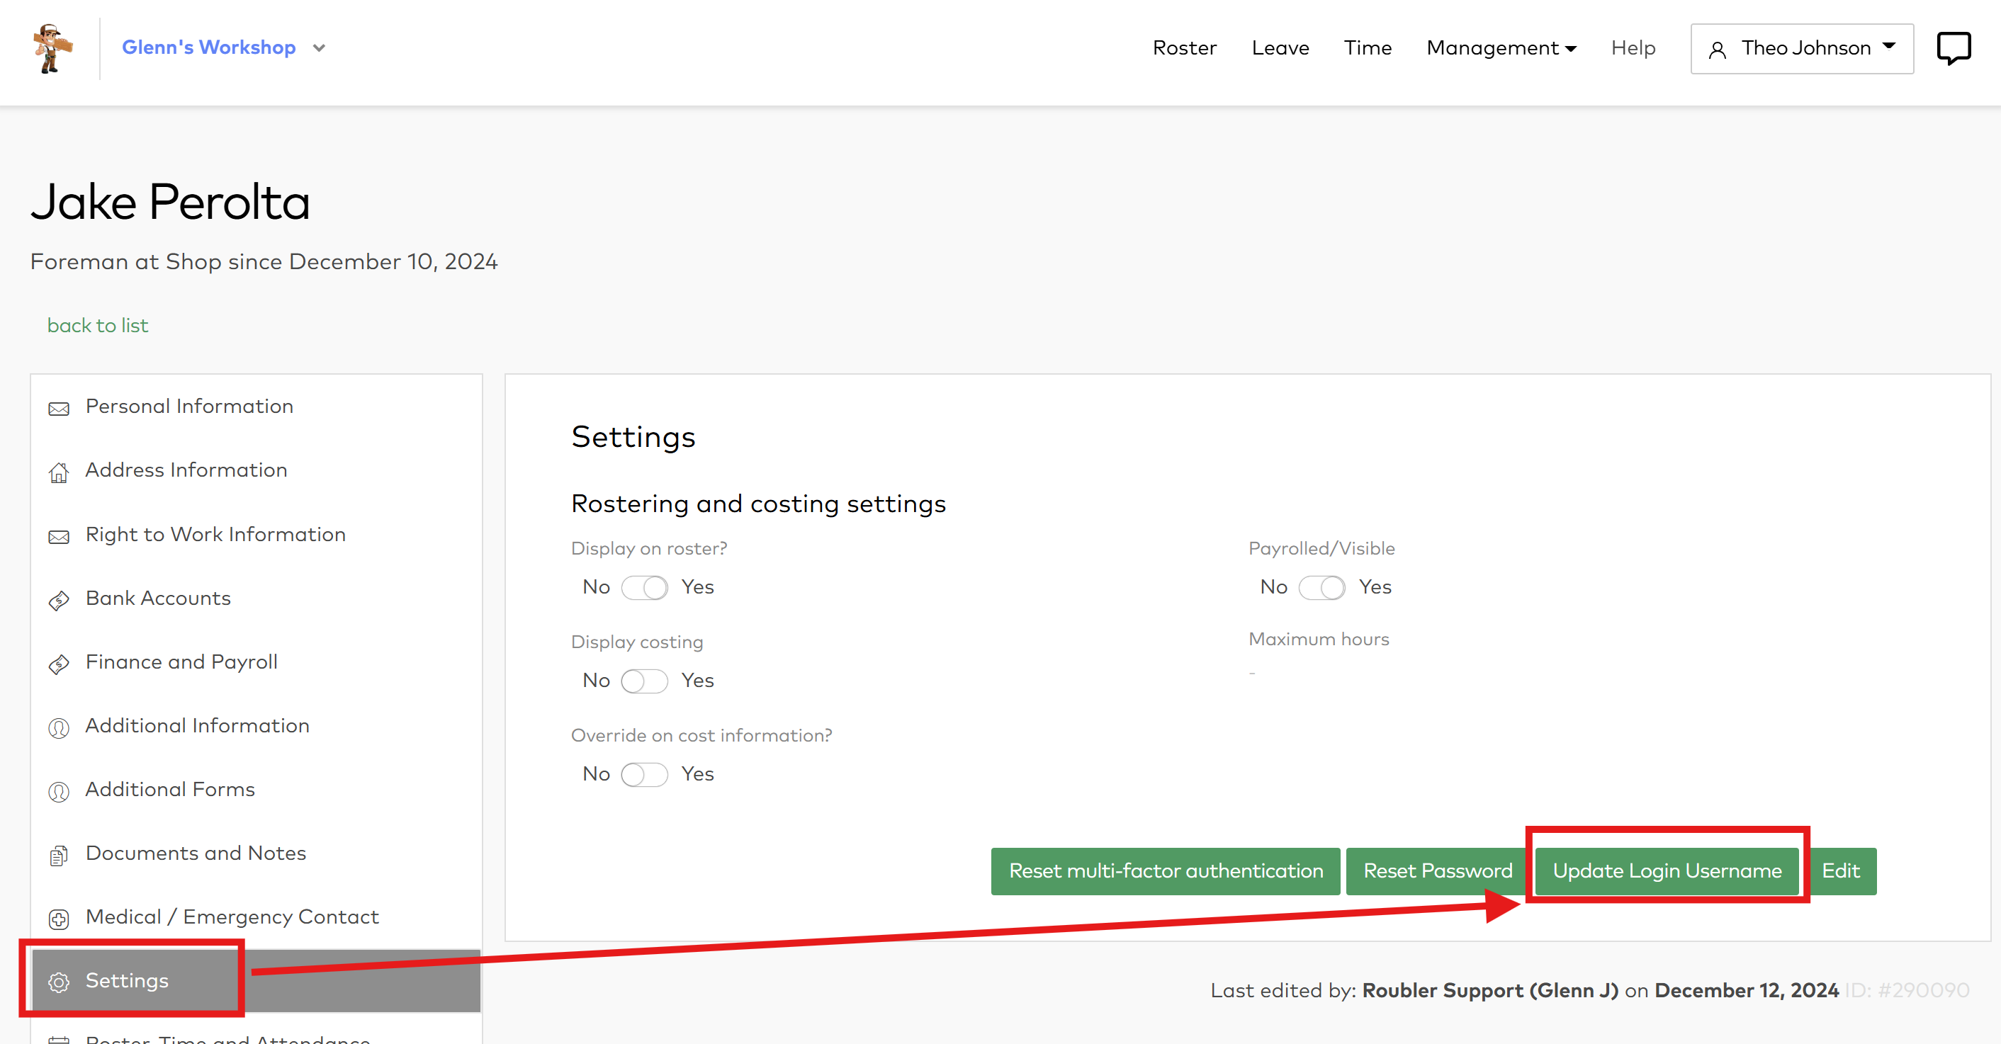Click the Bank Accounts tag icon
The width and height of the screenshot is (2001, 1044).
(x=59, y=600)
